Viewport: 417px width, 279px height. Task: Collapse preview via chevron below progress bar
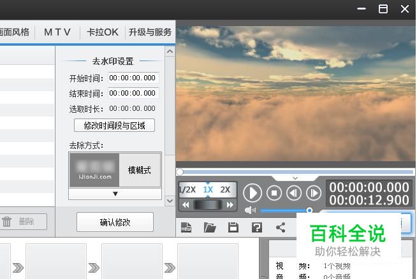click(295, 178)
